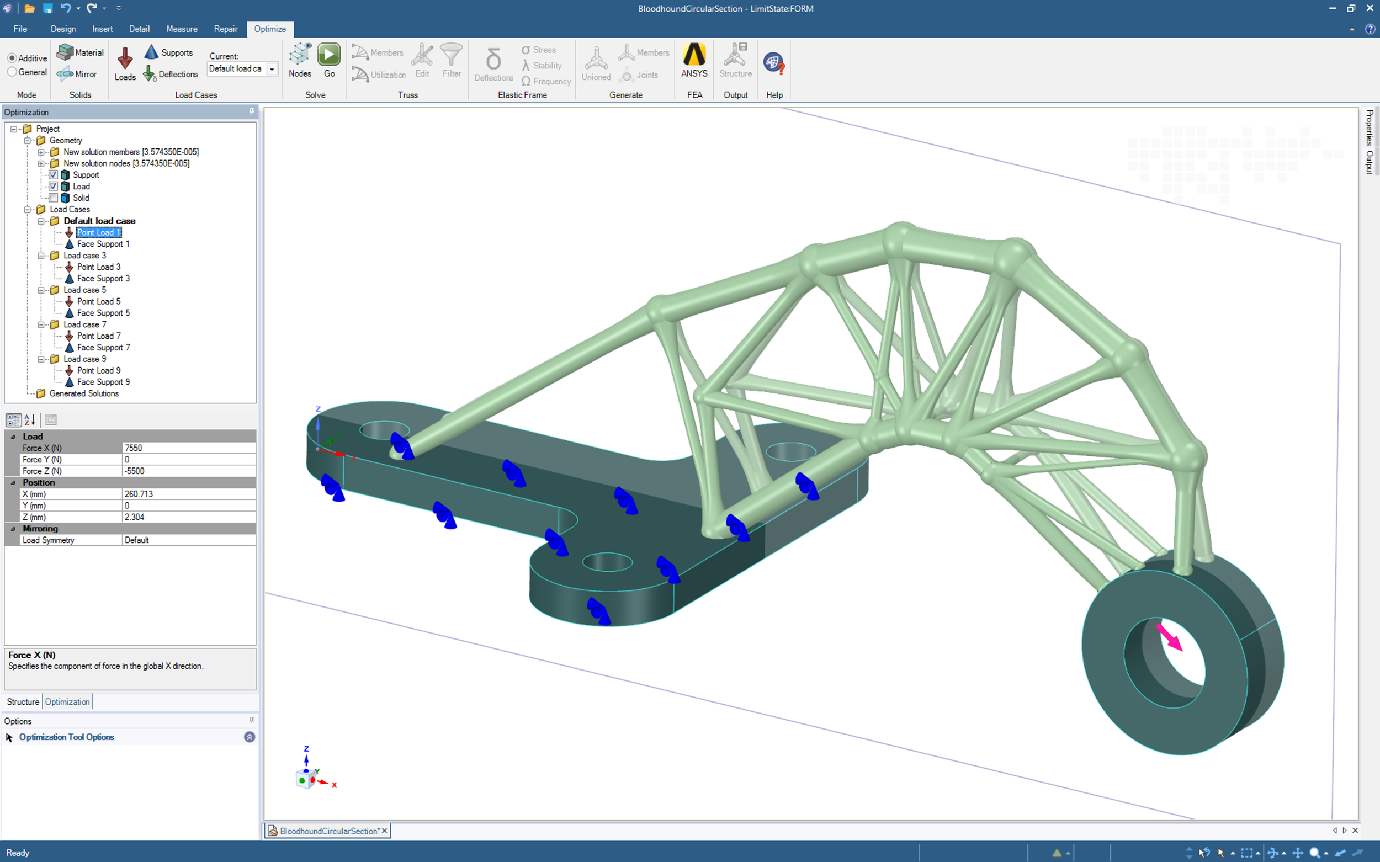Click the Elastic Frame Deflections delta icon

point(494,65)
